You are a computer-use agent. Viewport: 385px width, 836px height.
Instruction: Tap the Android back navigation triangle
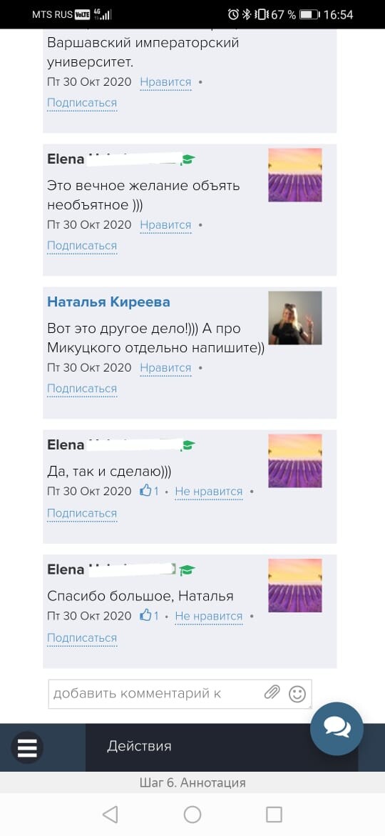(110, 814)
